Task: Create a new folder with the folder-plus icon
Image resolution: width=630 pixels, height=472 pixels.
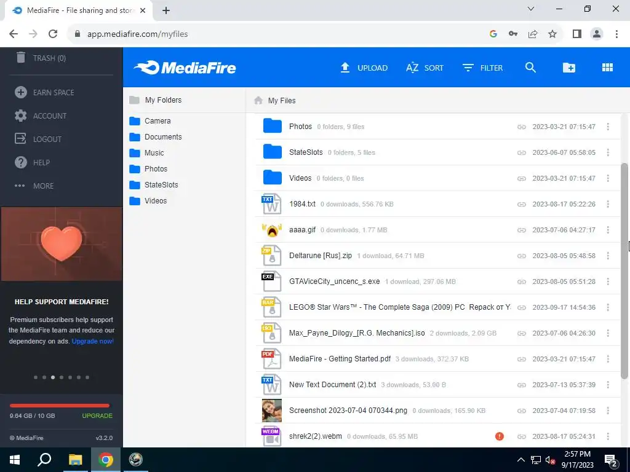Action: tap(568, 68)
